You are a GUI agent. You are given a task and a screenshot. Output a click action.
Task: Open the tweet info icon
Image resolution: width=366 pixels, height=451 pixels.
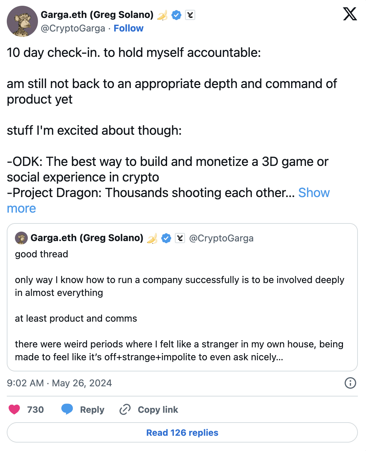(350, 383)
